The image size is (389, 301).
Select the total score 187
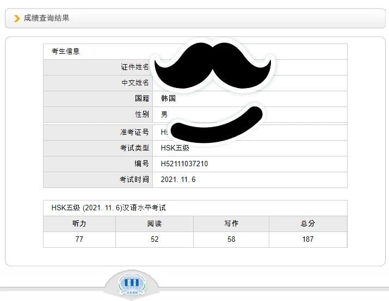308,239
